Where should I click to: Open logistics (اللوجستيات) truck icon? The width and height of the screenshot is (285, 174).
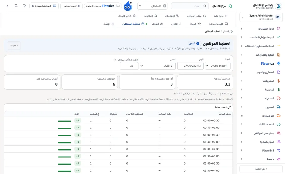pyautogui.click(x=278, y=116)
